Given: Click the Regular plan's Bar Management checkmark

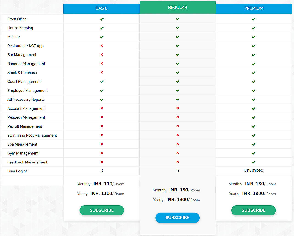Looking at the screenshot, I should pos(177,54).
